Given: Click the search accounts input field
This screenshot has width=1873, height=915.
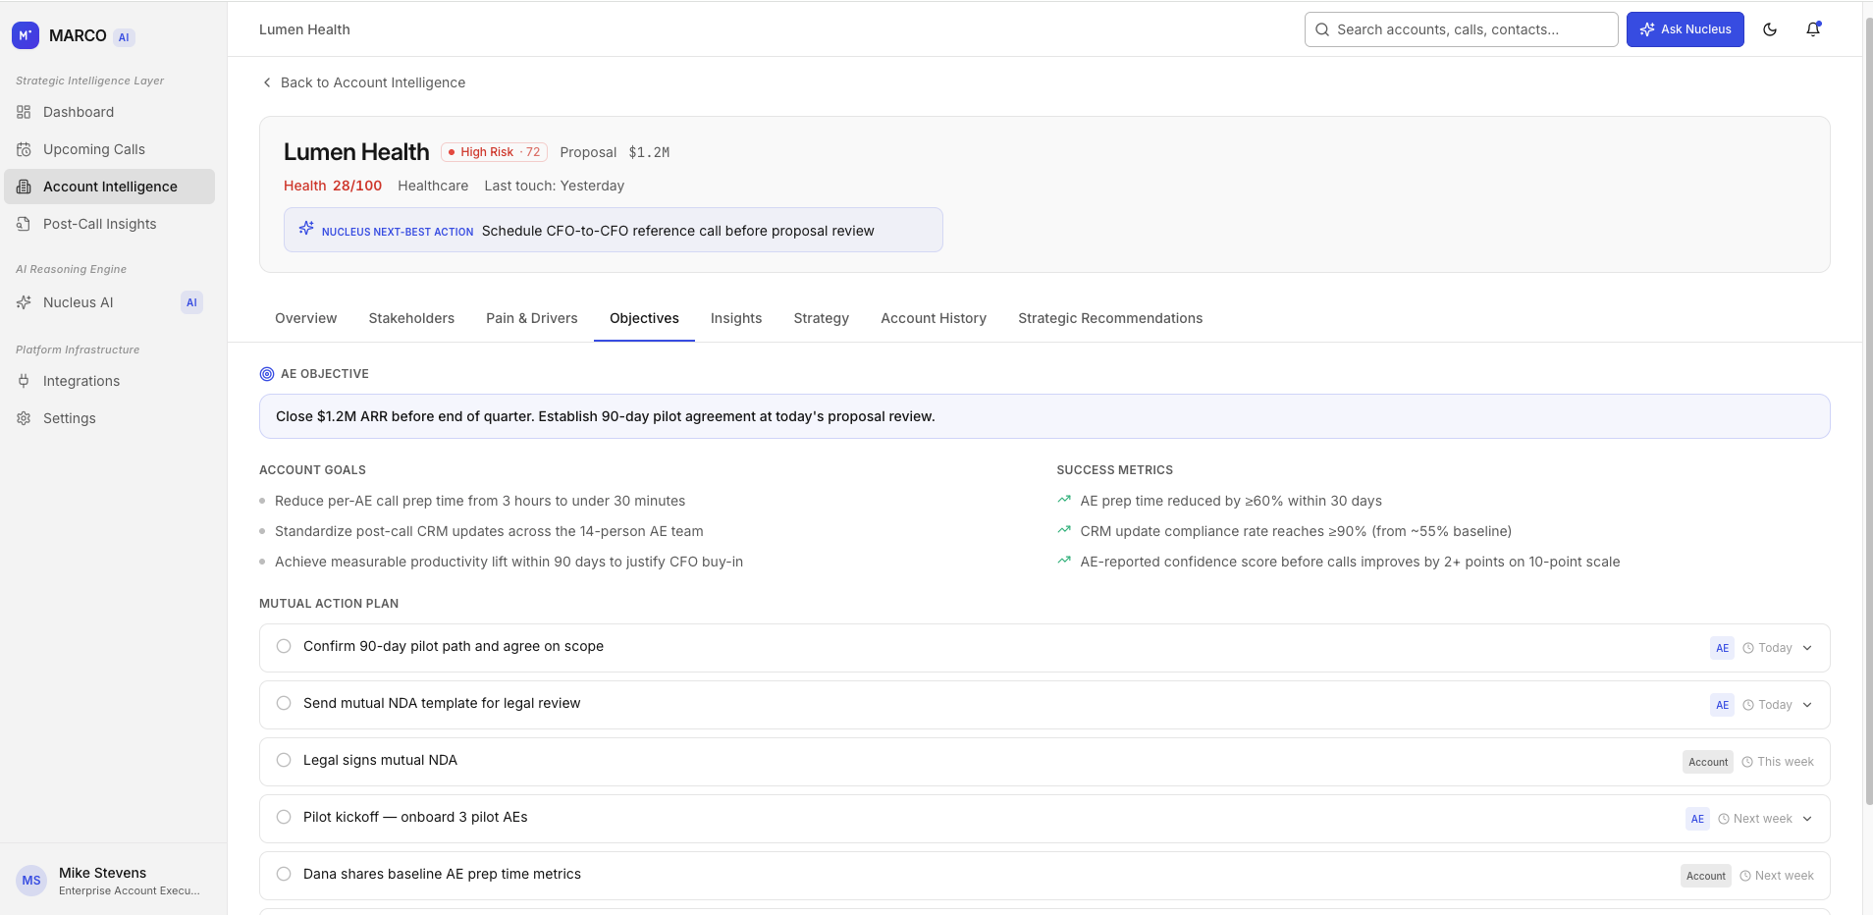Looking at the screenshot, I should [x=1462, y=29].
